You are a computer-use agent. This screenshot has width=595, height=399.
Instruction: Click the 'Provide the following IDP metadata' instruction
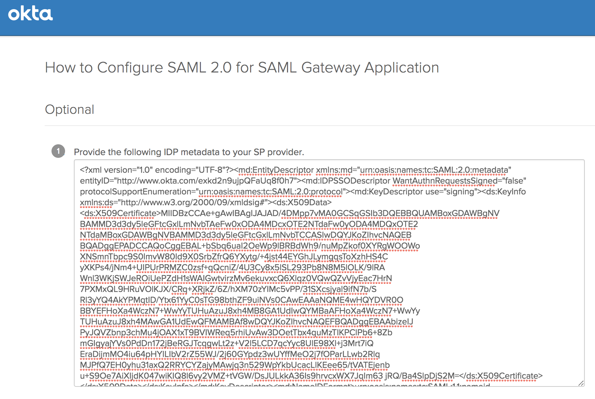click(189, 152)
